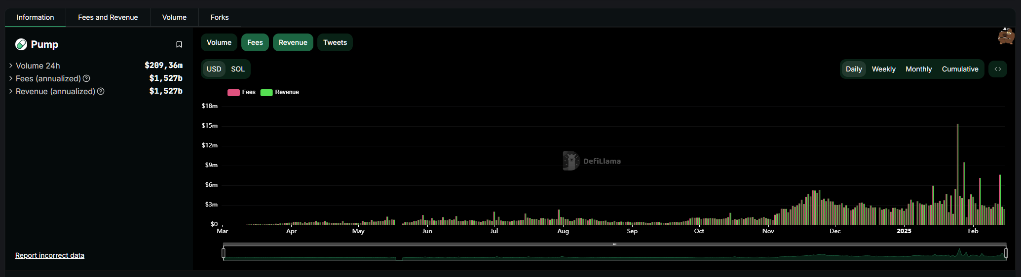The width and height of the screenshot is (1021, 277).
Task: Switch denomination to USD
Action: [x=214, y=69]
